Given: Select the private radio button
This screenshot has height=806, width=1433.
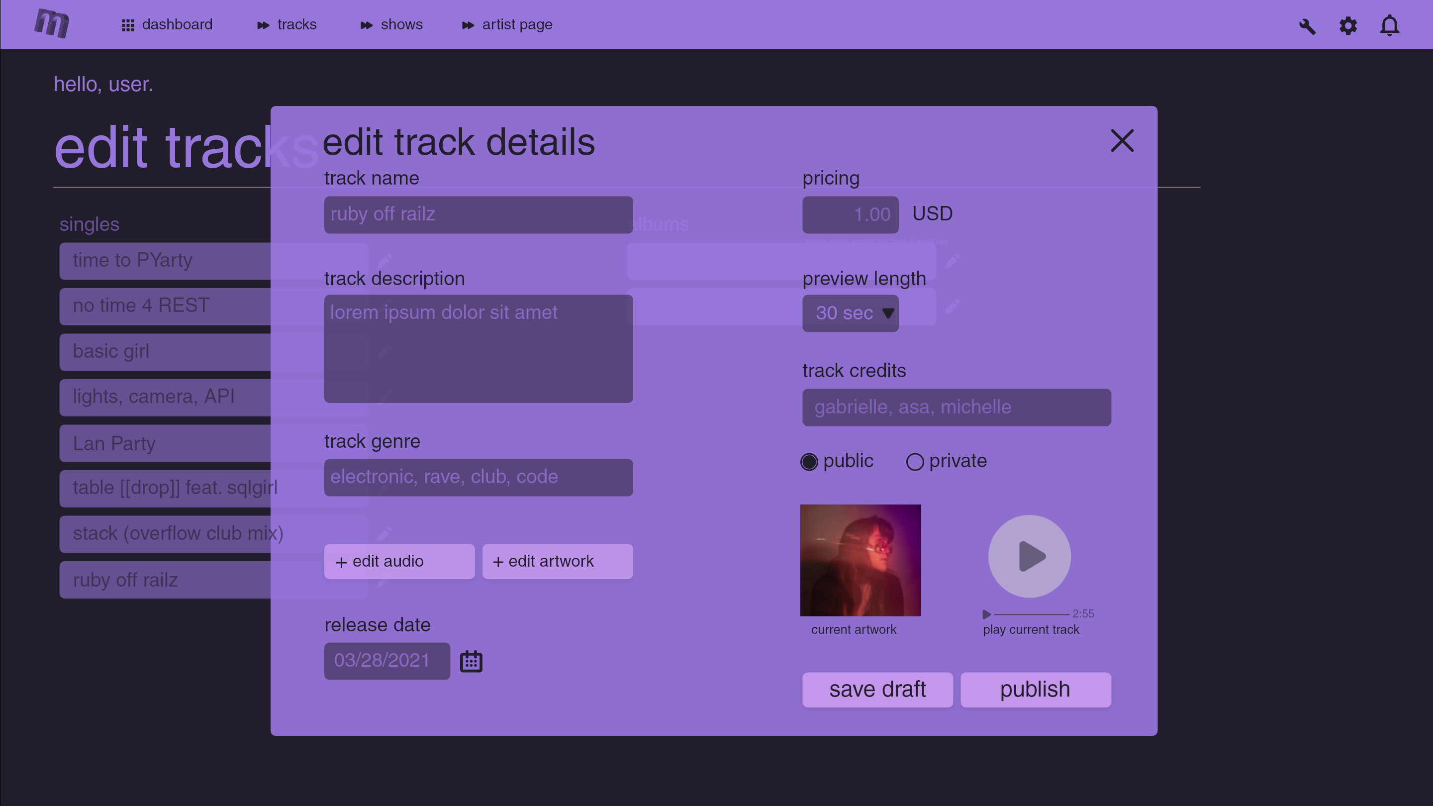Looking at the screenshot, I should (915, 461).
